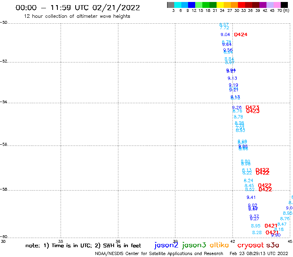Click the gray swatch in the color legend
Viewport: 293px width, 257px height.
point(171,5)
